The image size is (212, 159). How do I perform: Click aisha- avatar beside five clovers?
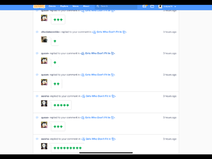pos(44,103)
